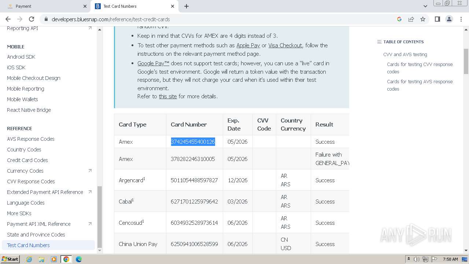This screenshot has width=469, height=264.
Task: Open Microsoft Edge from taskbar
Action: tap(79, 259)
